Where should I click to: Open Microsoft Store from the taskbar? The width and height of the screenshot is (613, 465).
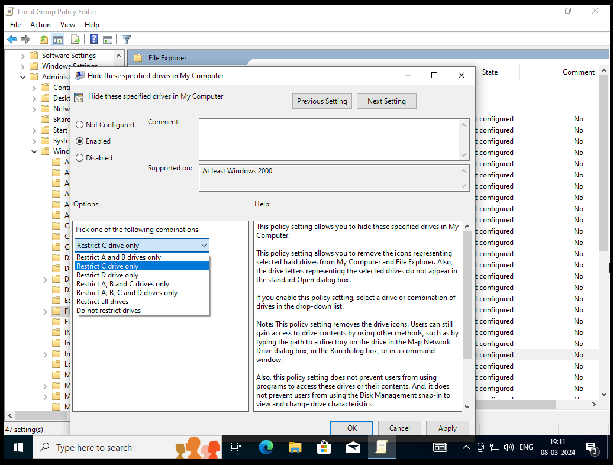tap(324, 447)
